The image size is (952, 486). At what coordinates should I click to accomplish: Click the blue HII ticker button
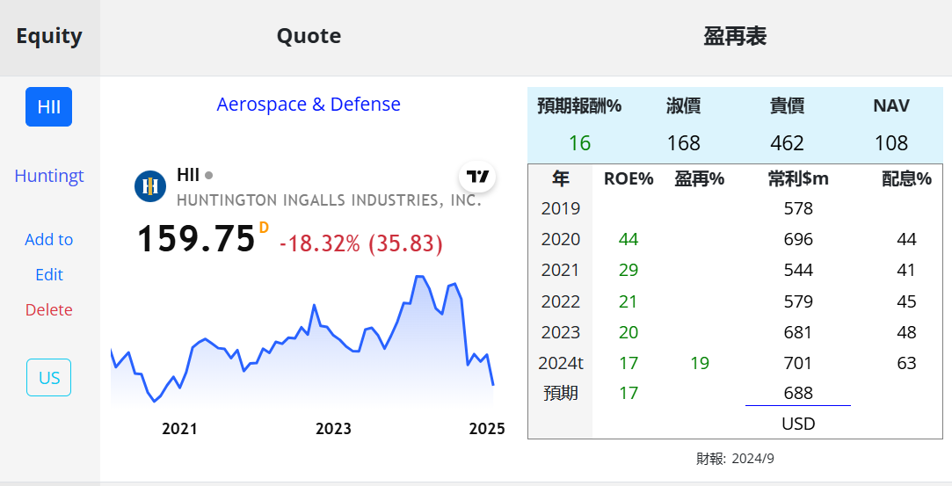click(48, 107)
